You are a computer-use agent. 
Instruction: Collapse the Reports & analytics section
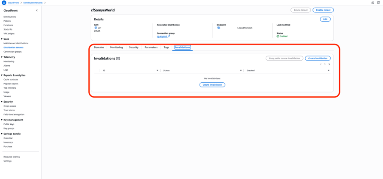coord(2,75)
